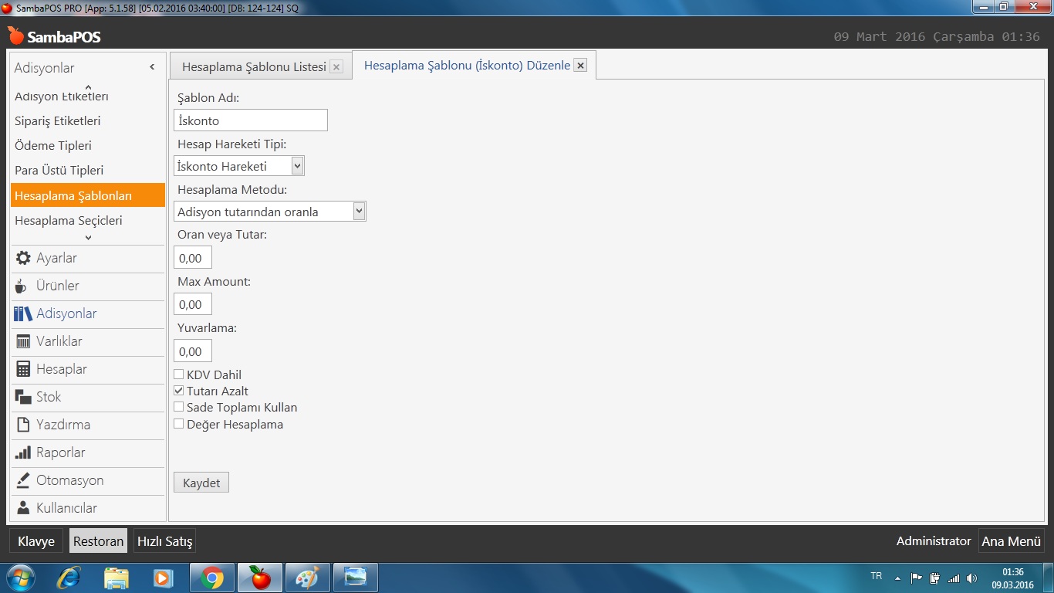Image resolution: width=1054 pixels, height=593 pixels.
Task: Uncheck the Tutarı Azalt checkbox
Action: (179, 391)
